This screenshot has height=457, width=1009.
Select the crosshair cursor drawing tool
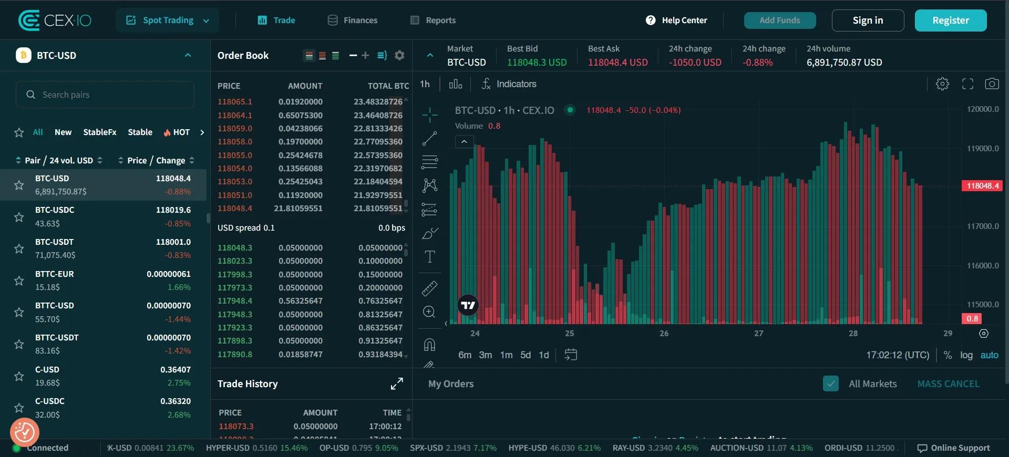[429, 115]
